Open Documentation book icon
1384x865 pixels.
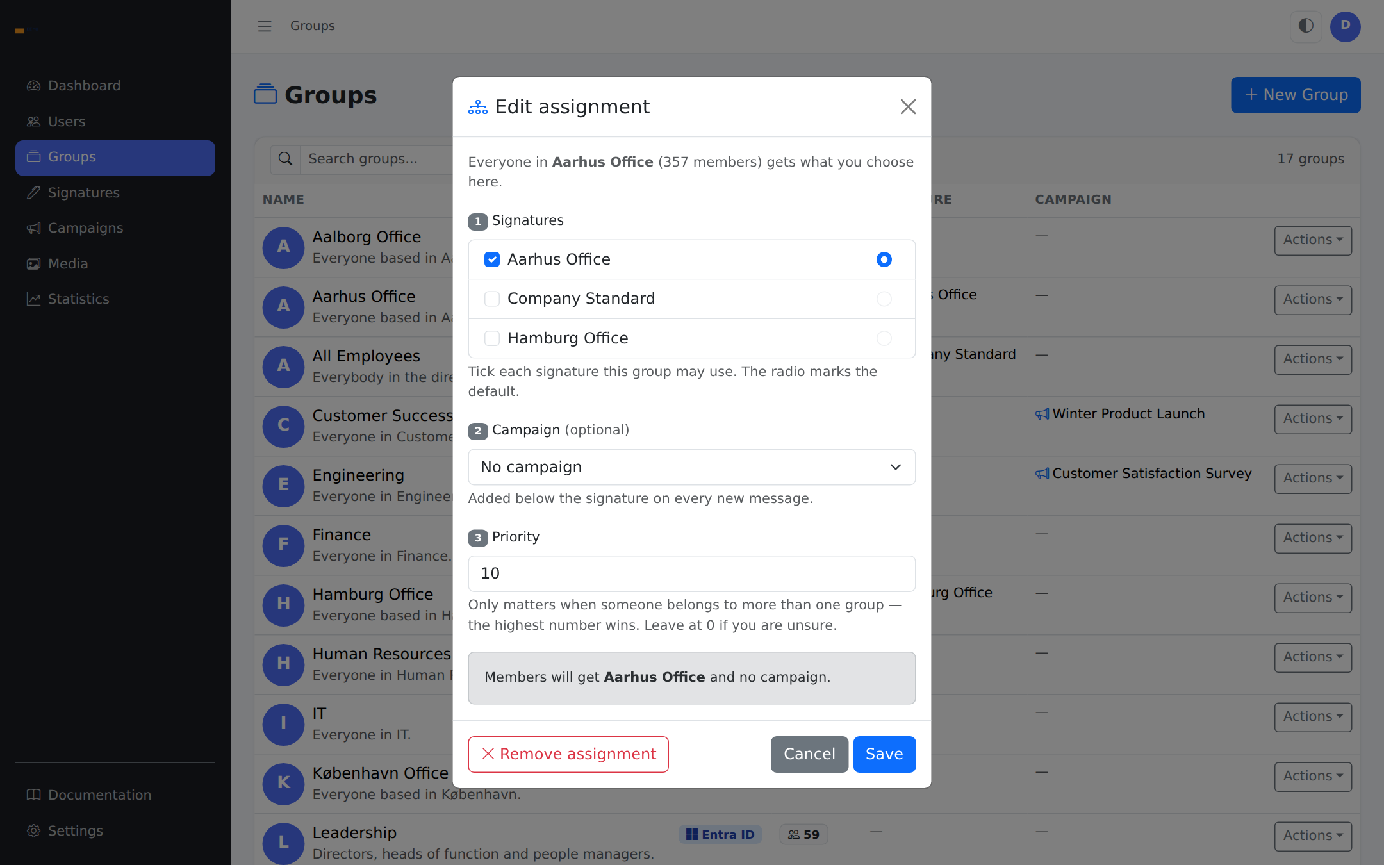(33, 795)
